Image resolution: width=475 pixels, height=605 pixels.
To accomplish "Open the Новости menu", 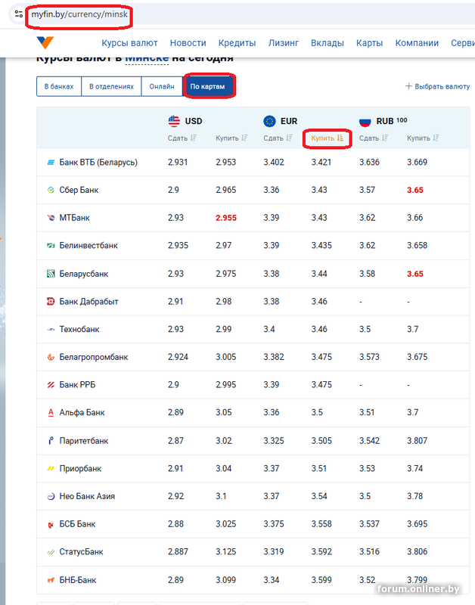I will [188, 43].
